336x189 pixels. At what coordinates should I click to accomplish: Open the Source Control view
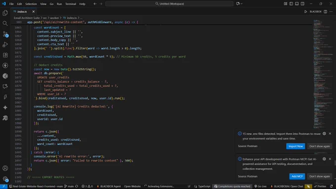click(5, 34)
